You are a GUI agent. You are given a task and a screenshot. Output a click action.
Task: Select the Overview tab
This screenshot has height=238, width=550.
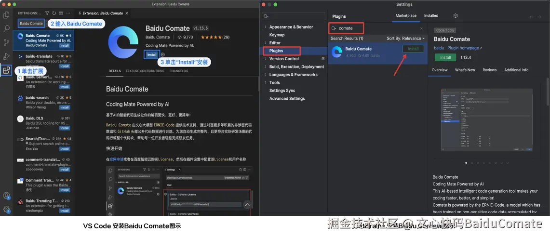click(440, 70)
